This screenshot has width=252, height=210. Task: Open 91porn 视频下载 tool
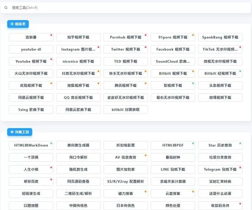point(173,37)
